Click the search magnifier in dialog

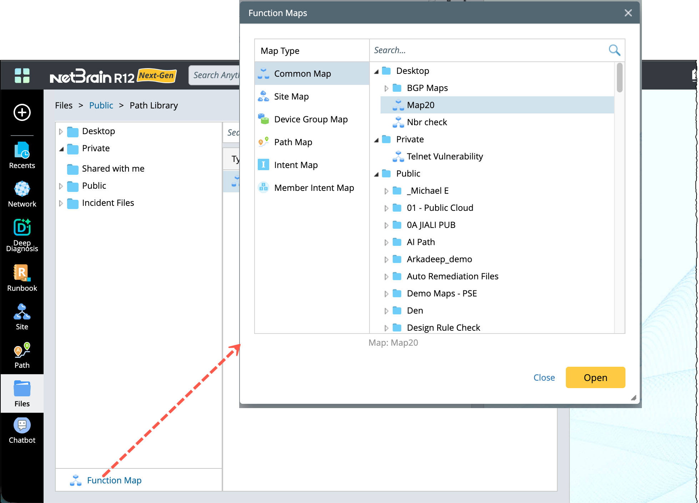[614, 50]
